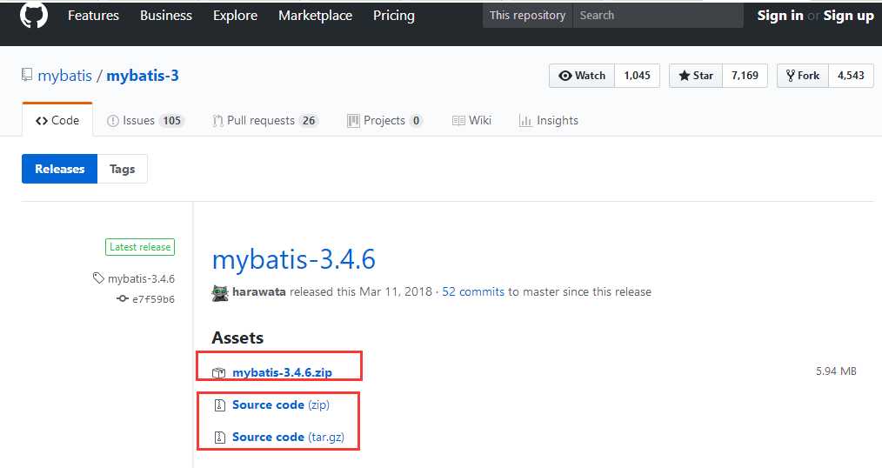882x468 pixels.
Task: Click the eye icon in Watch button
Action: (x=565, y=76)
